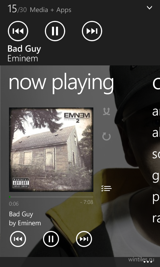Go to previous track below song title
The height and width of the screenshot is (267, 160).
pos(18,239)
